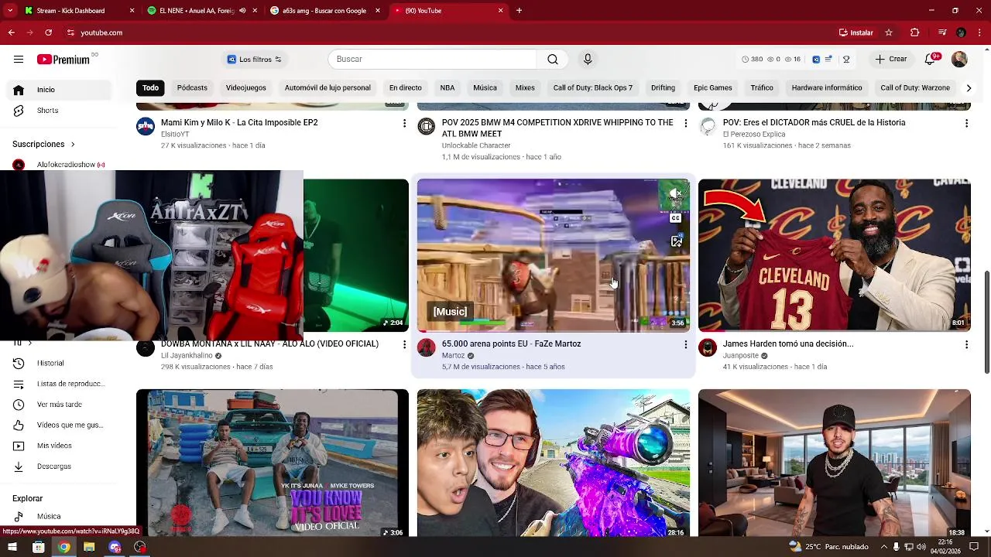This screenshot has height=557, width=991.
Task: Open options for James Harden video
Action: (966, 344)
